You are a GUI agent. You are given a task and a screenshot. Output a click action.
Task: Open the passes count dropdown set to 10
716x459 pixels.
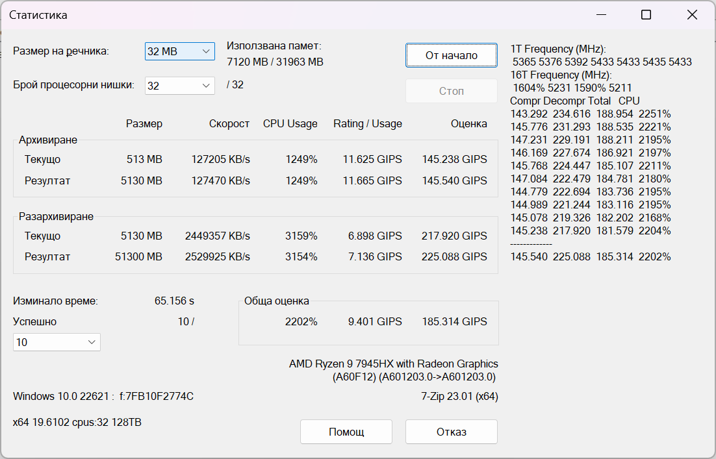tap(57, 342)
